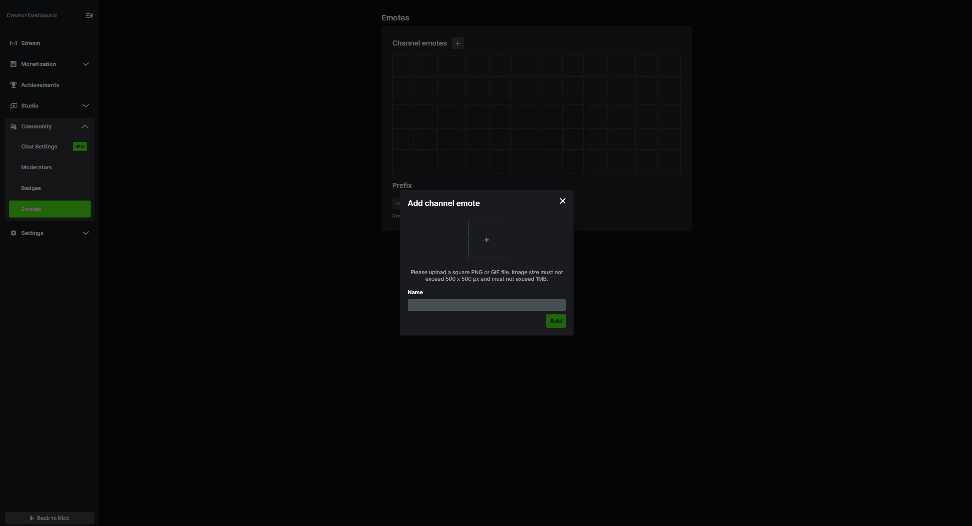
Task: Click the image upload area with plus sign
Action: tap(487, 240)
